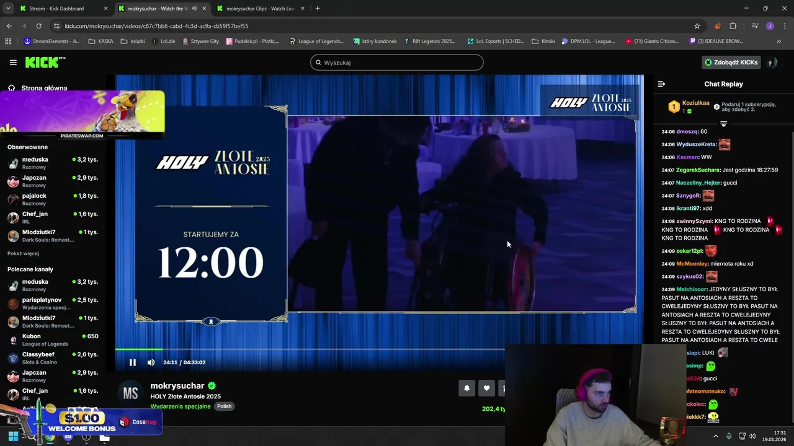794x446 pixels.
Task: Show the hidden bookmarks with the chevron
Action: pyautogui.click(x=779, y=42)
